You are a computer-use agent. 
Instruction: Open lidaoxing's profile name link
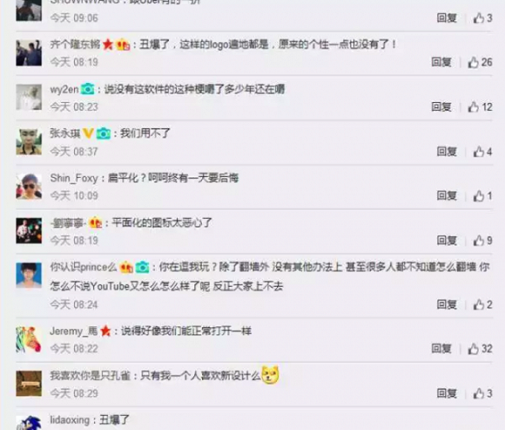point(70,420)
